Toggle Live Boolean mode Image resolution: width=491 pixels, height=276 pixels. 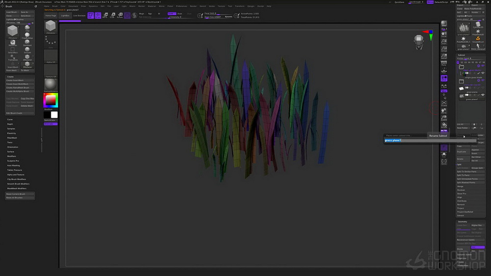[x=79, y=15]
